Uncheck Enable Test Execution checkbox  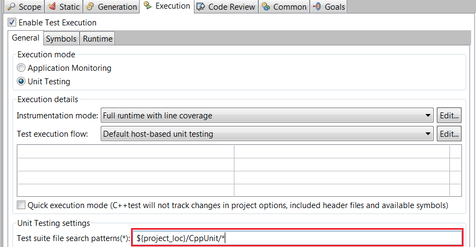(12, 22)
